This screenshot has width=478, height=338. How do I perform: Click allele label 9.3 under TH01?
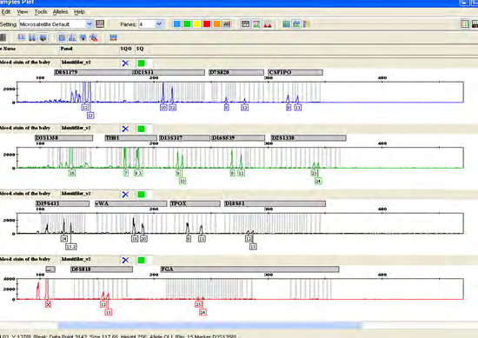[x=138, y=173]
